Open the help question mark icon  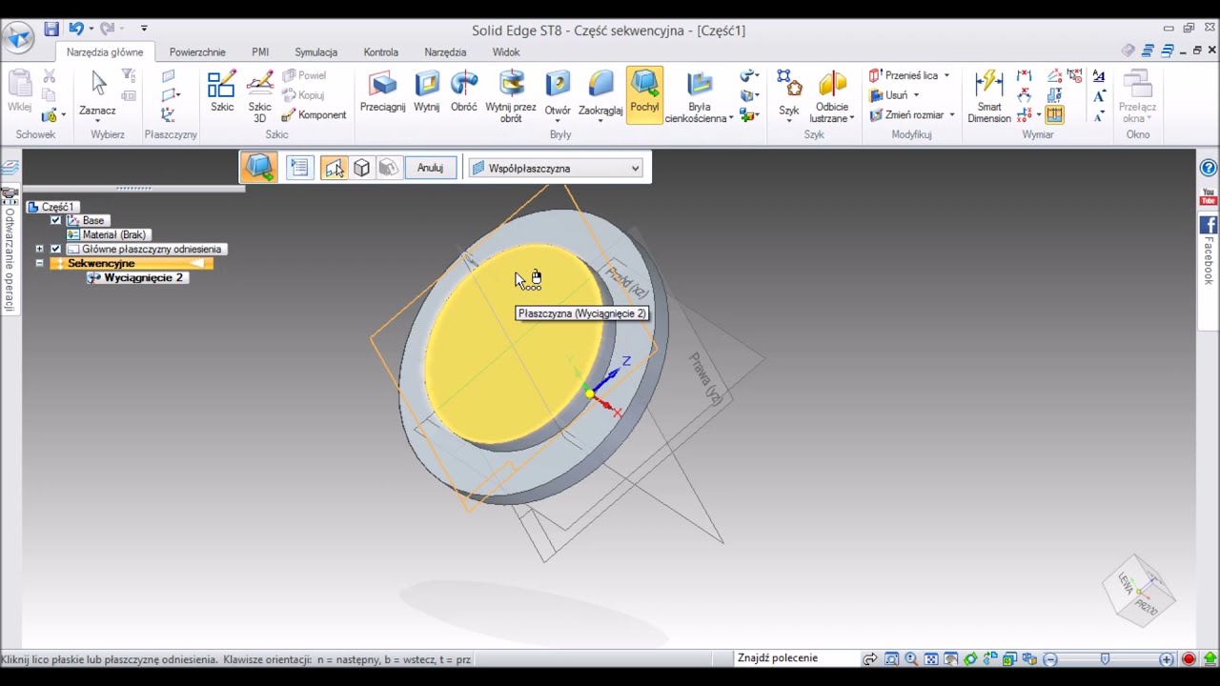coord(1209,168)
